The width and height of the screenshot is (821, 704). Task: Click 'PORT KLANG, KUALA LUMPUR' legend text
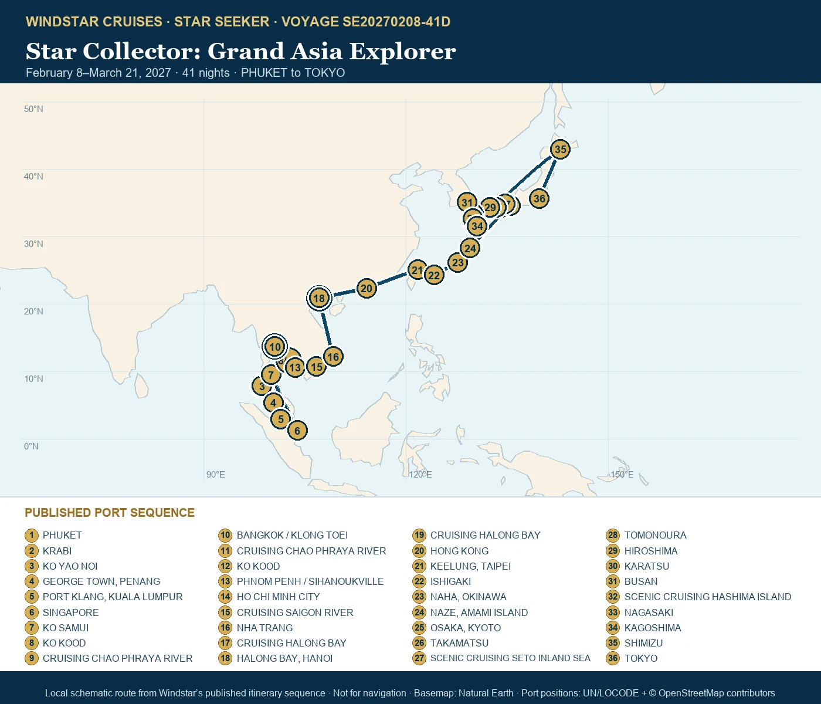[x=113, y=597]
